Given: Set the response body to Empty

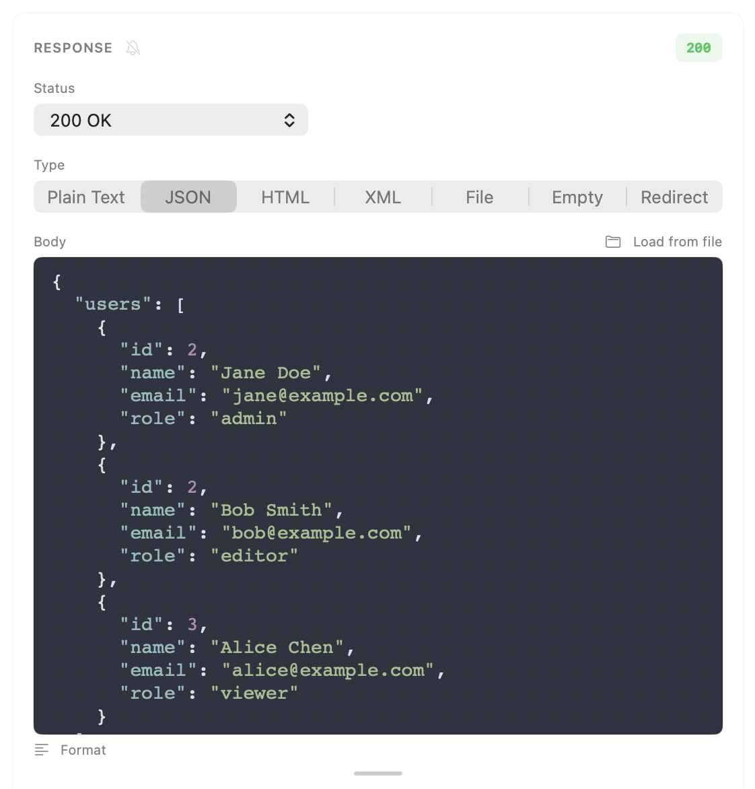Looking at the screenshot, I should pyautogui.click(x=577, y=197).
